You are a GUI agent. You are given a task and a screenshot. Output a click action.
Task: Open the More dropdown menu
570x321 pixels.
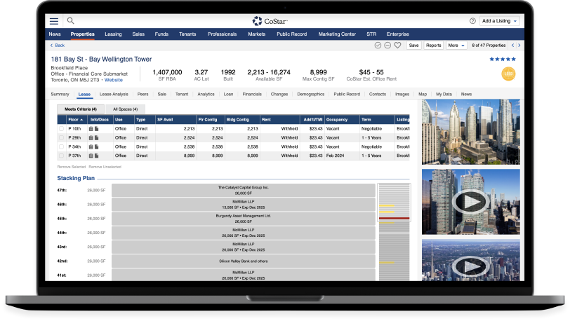coord(456,46)
